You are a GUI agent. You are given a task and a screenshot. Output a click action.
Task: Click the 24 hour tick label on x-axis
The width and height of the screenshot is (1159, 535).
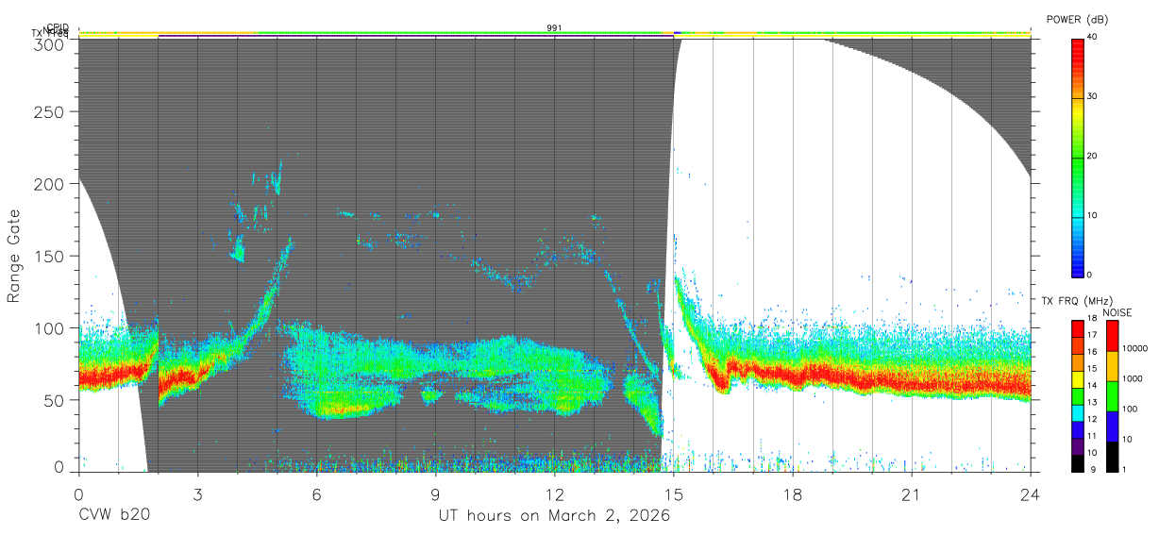pyautogui.click(x=1031, y=493)
